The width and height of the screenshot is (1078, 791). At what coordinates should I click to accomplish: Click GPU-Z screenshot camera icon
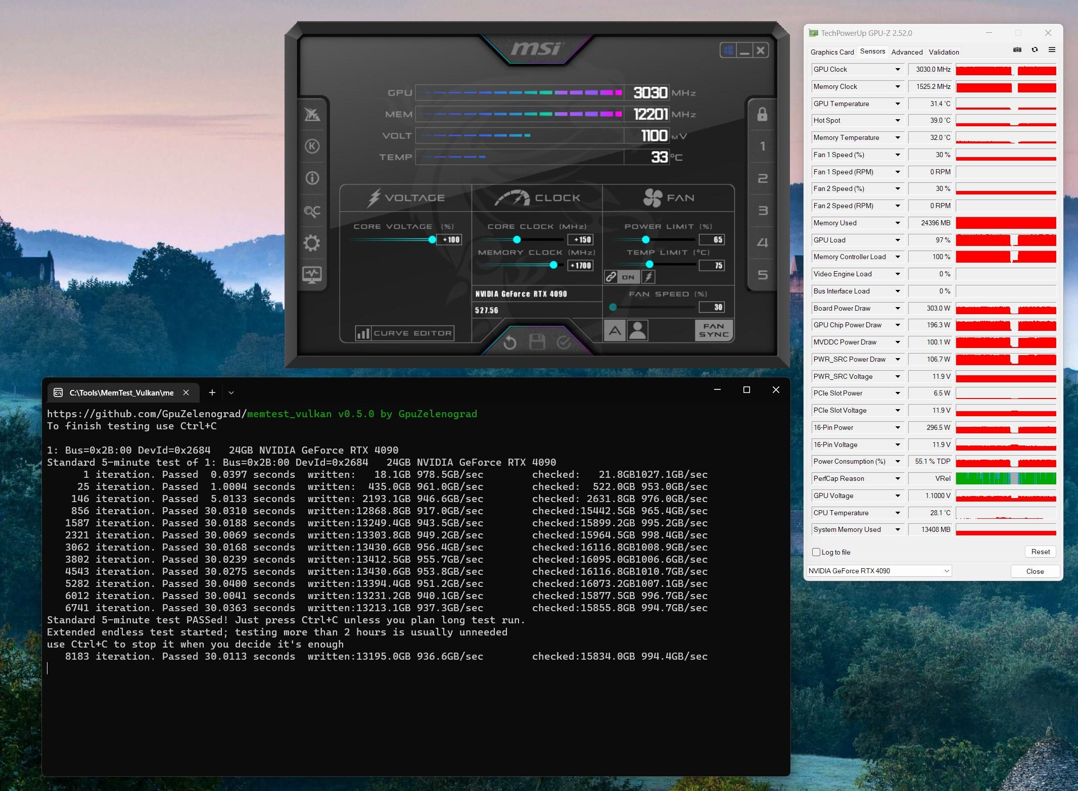[1017, 50]
